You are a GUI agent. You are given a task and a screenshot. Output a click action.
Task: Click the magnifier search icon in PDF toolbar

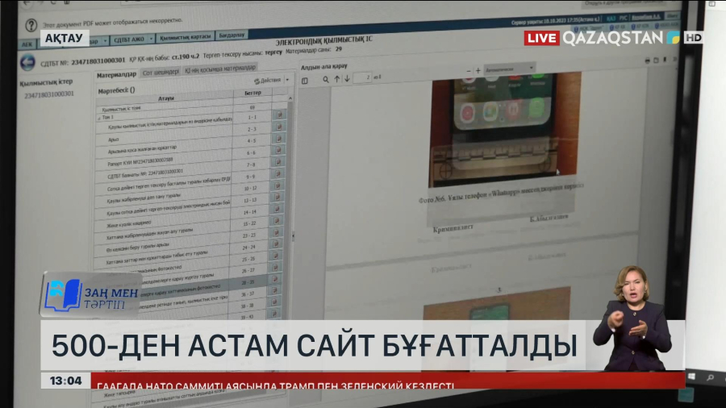(326, 80)
